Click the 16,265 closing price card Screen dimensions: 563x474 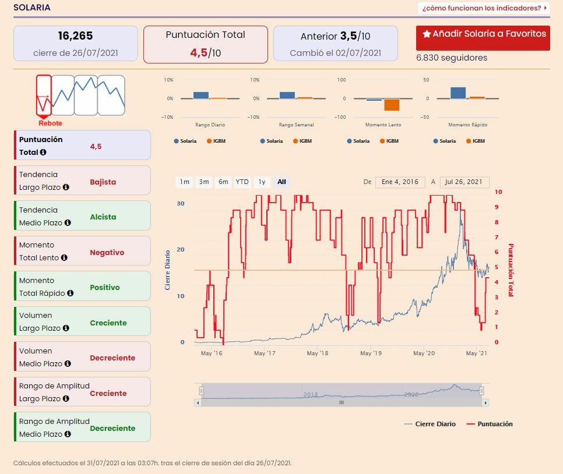tap(75, 44)
